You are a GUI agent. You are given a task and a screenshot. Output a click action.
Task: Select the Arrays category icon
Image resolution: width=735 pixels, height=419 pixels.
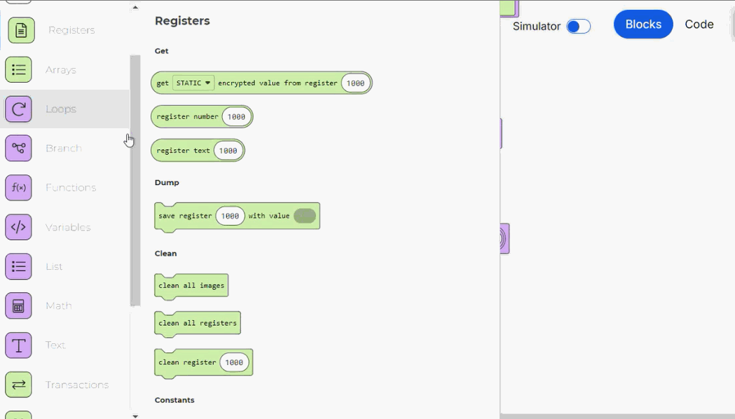18,69
